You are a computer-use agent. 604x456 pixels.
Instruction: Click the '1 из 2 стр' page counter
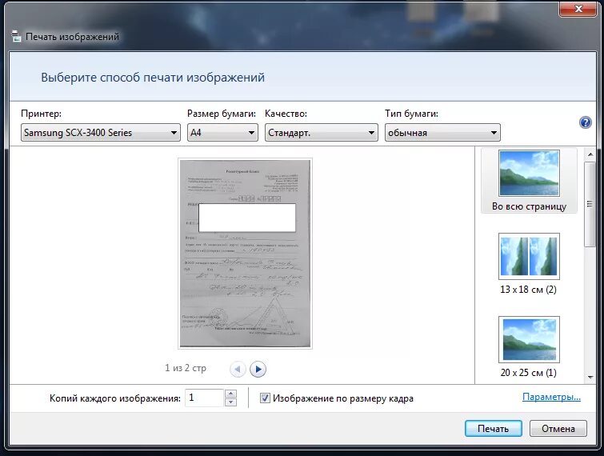(186, 368)
